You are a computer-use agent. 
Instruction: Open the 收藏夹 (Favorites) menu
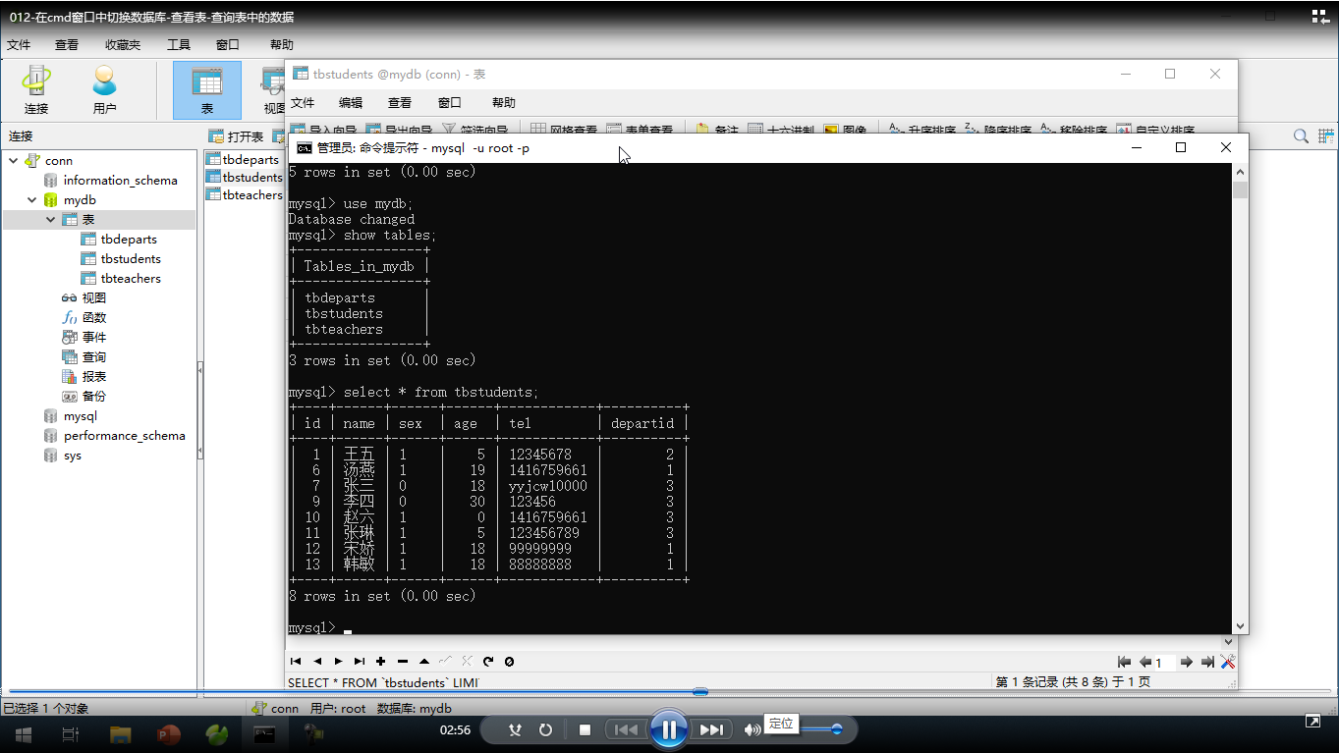point(123,45)
